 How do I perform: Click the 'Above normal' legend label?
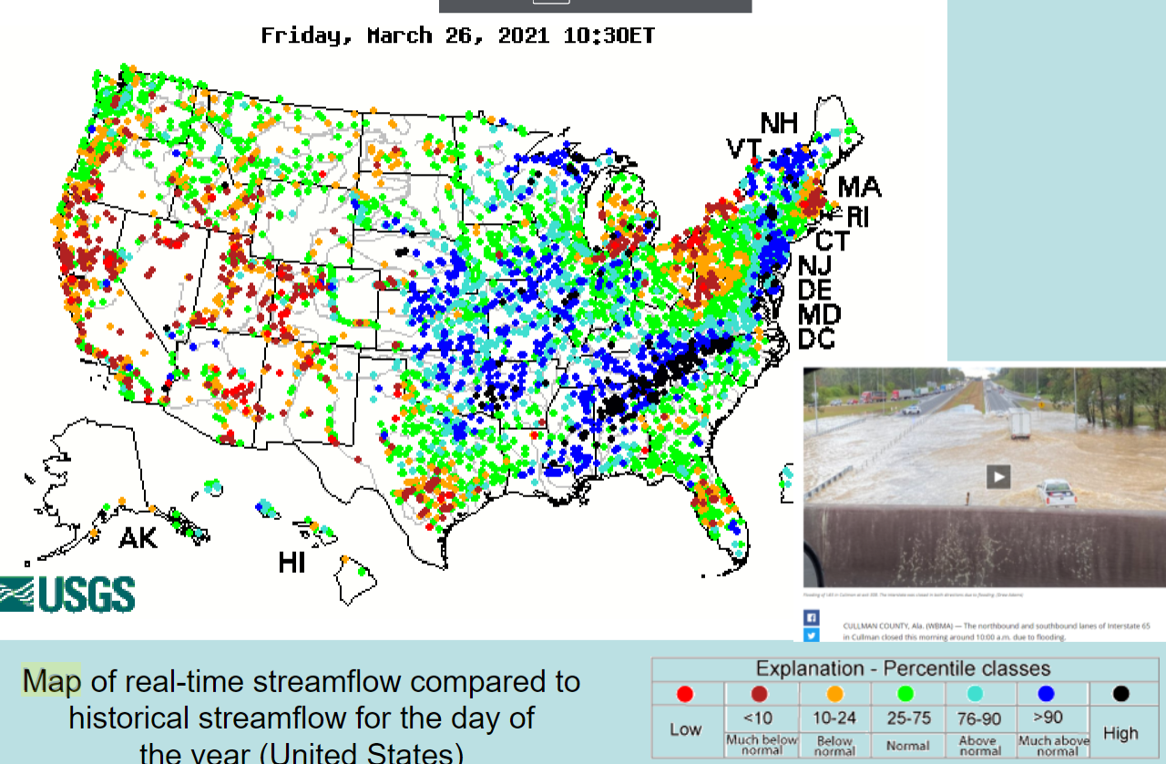click(980, 746)
